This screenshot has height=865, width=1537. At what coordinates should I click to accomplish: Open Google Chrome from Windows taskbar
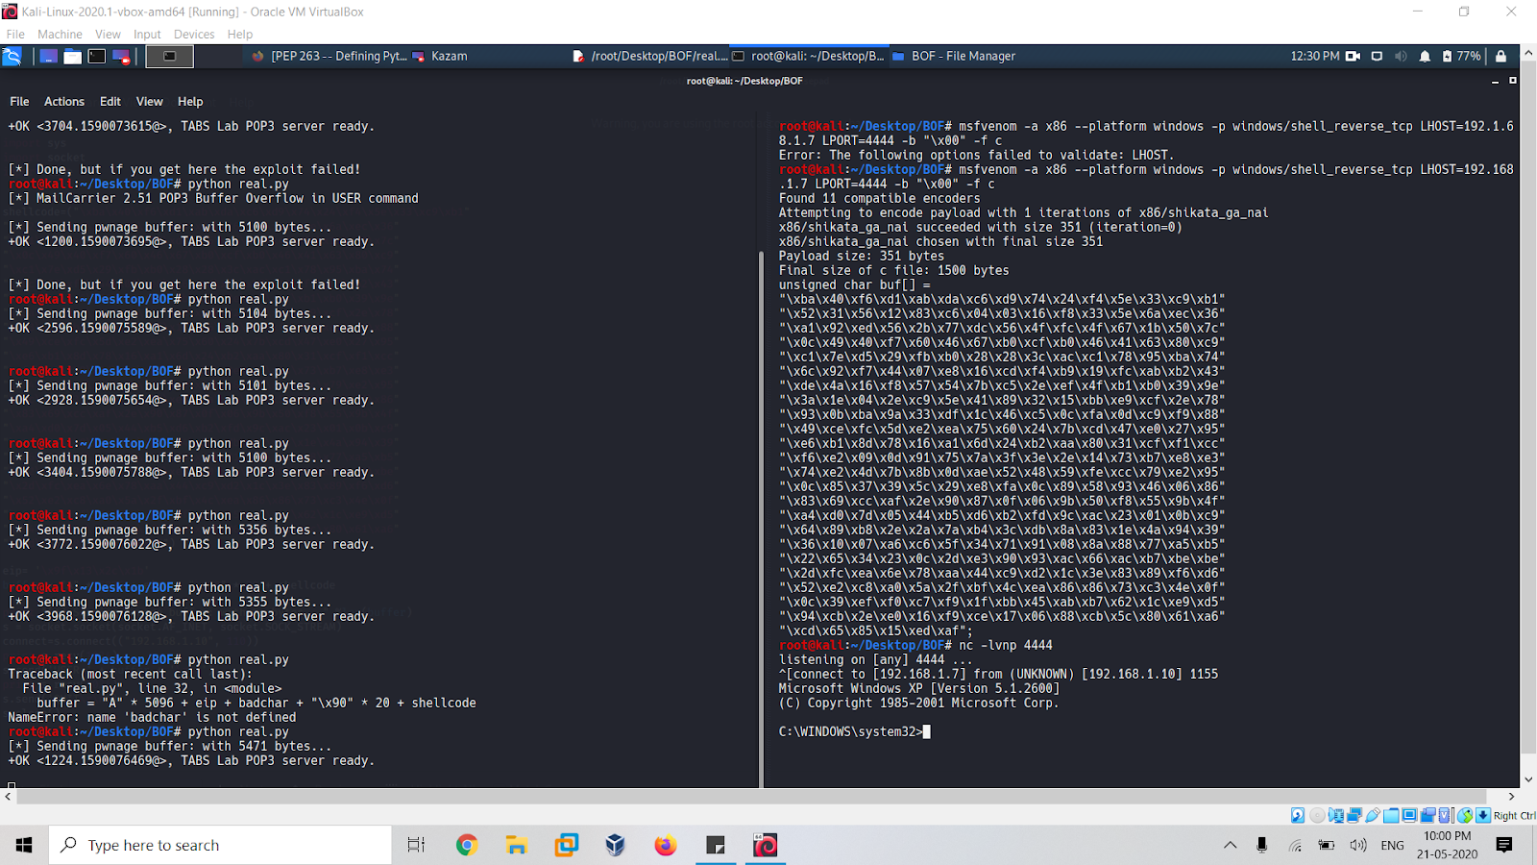[467, 845]
